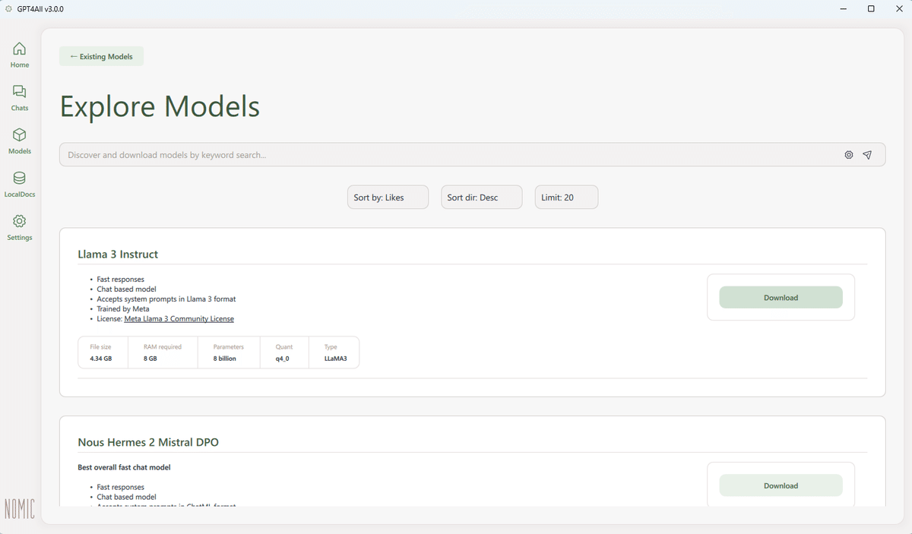The width and height of the screenshot is (912, 534).
Task: Click the GPT4All app icon in title bar
Action: [x=8, y=9]
